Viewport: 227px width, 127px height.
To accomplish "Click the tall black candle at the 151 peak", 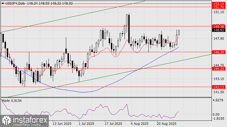I will 129,28.
